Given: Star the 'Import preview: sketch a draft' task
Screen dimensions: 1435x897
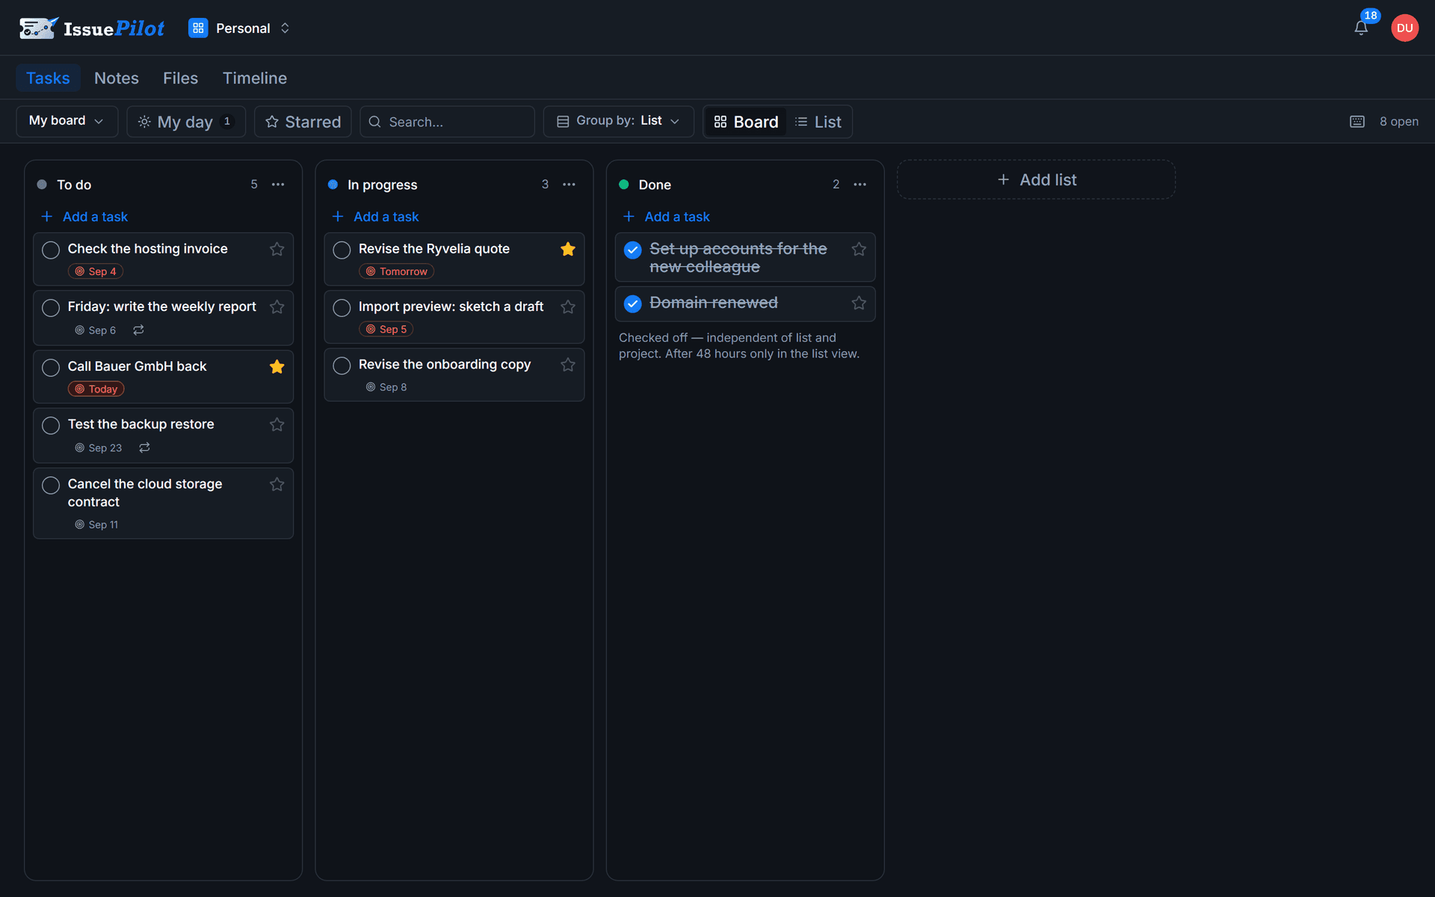Looking at the screenshot, I should pyautogui.click(x=568, y=306).
